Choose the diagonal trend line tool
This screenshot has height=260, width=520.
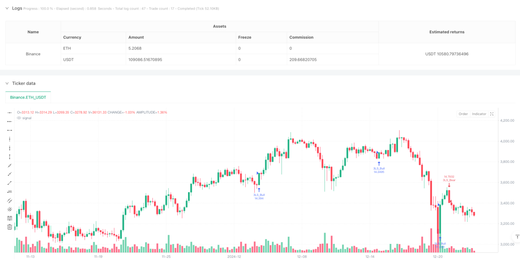tap(10, 166)
